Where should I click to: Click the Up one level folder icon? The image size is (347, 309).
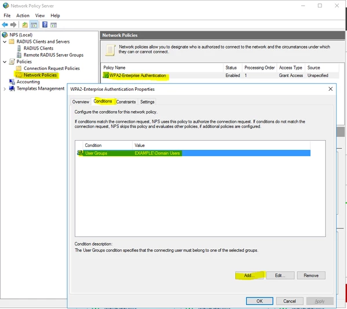coord(25,25)
